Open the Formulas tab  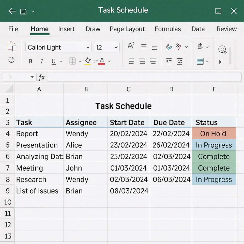tap(168, 29)
